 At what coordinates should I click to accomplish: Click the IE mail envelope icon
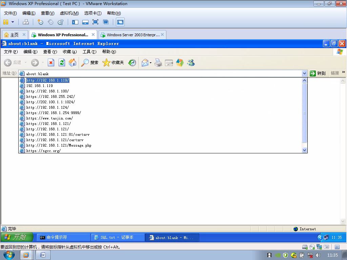145,63
